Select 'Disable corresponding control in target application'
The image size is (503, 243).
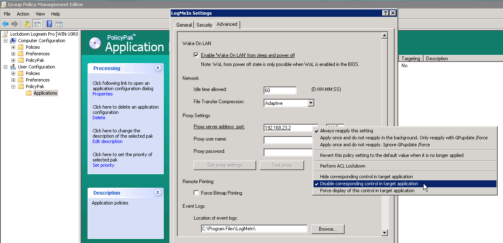(405, 184)
